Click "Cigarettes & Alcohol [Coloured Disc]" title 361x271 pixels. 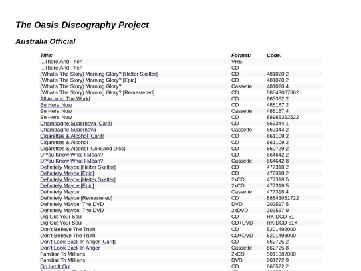pos(83,149)
